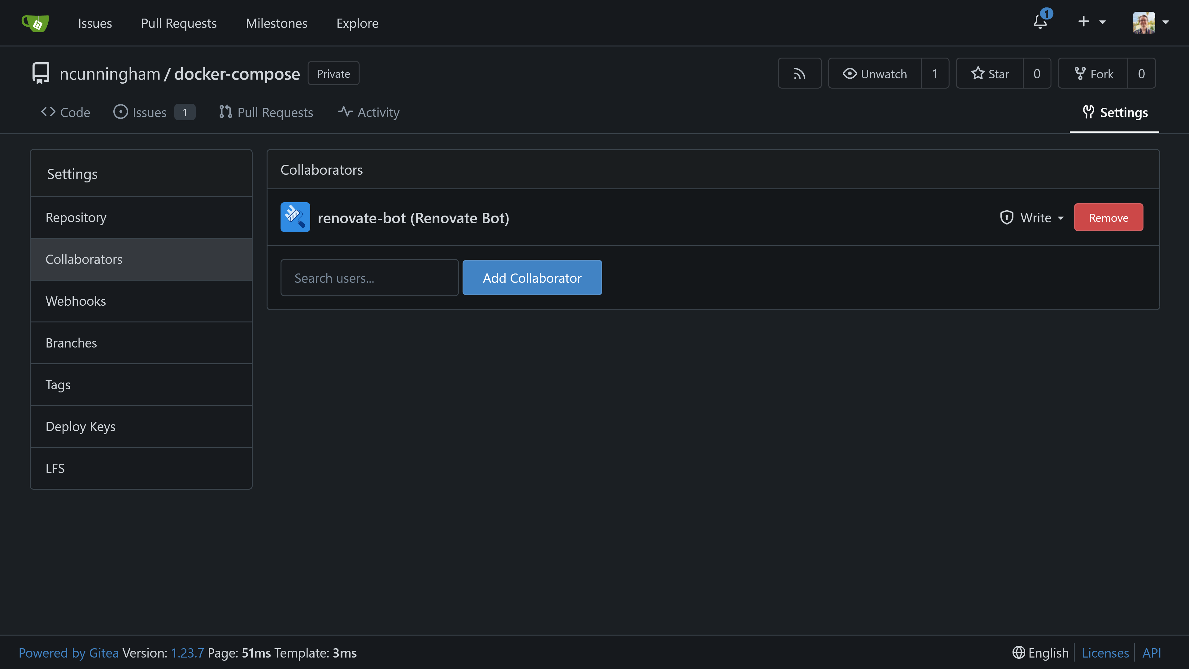
Task: Focus the Search users field
Action: point(369,278)
